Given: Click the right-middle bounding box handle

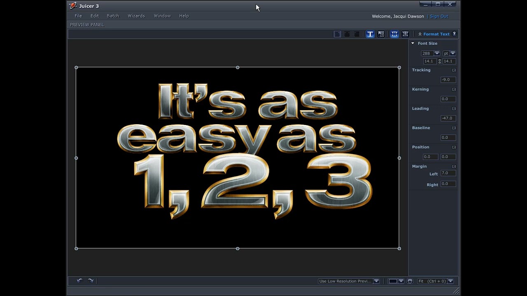Looking at the screenshot, I should tap(399, 158).
